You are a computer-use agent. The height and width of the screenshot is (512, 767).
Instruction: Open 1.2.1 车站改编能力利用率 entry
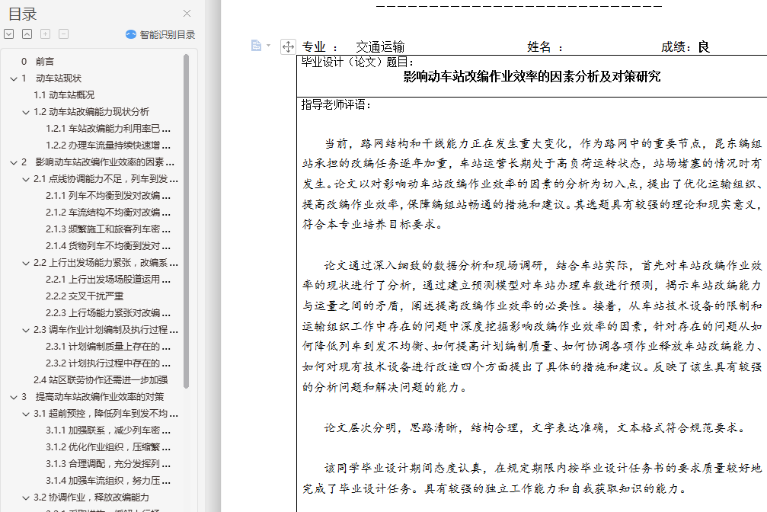(x=108, y=128)
